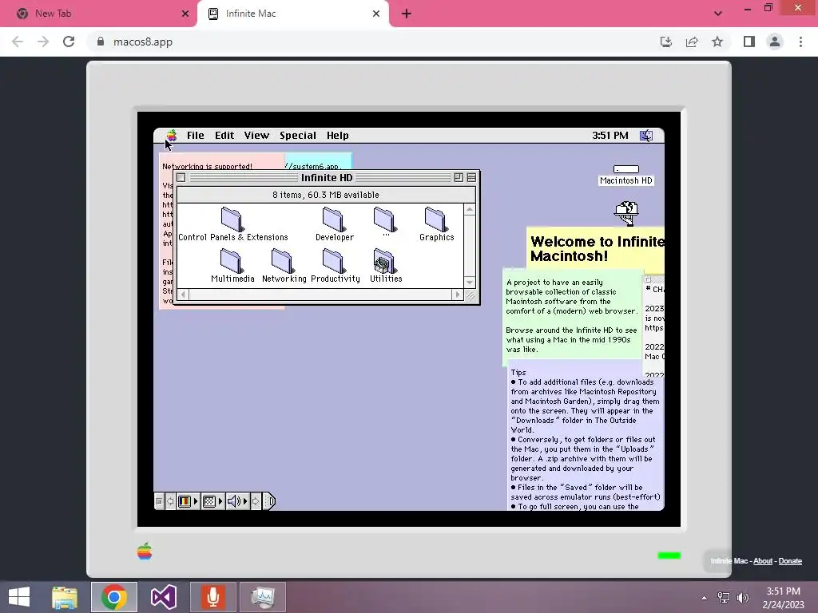
Task: Click the resize grip of the Infinite HD window
Action: click(471, 295)
